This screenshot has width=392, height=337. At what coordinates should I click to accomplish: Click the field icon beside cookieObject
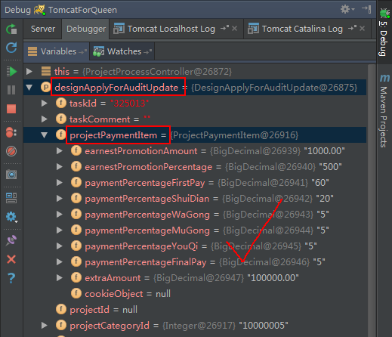[76, 294]
